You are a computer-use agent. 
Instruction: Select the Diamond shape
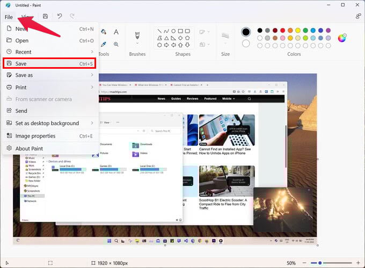(180, 38)
